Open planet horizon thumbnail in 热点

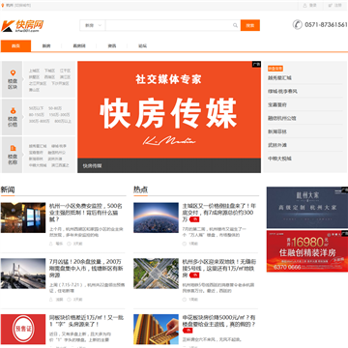156,217
